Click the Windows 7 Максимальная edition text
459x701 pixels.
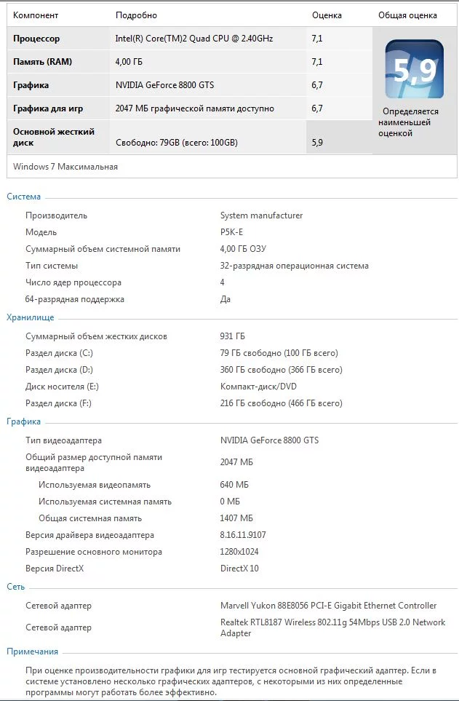(x=65, y=167)
